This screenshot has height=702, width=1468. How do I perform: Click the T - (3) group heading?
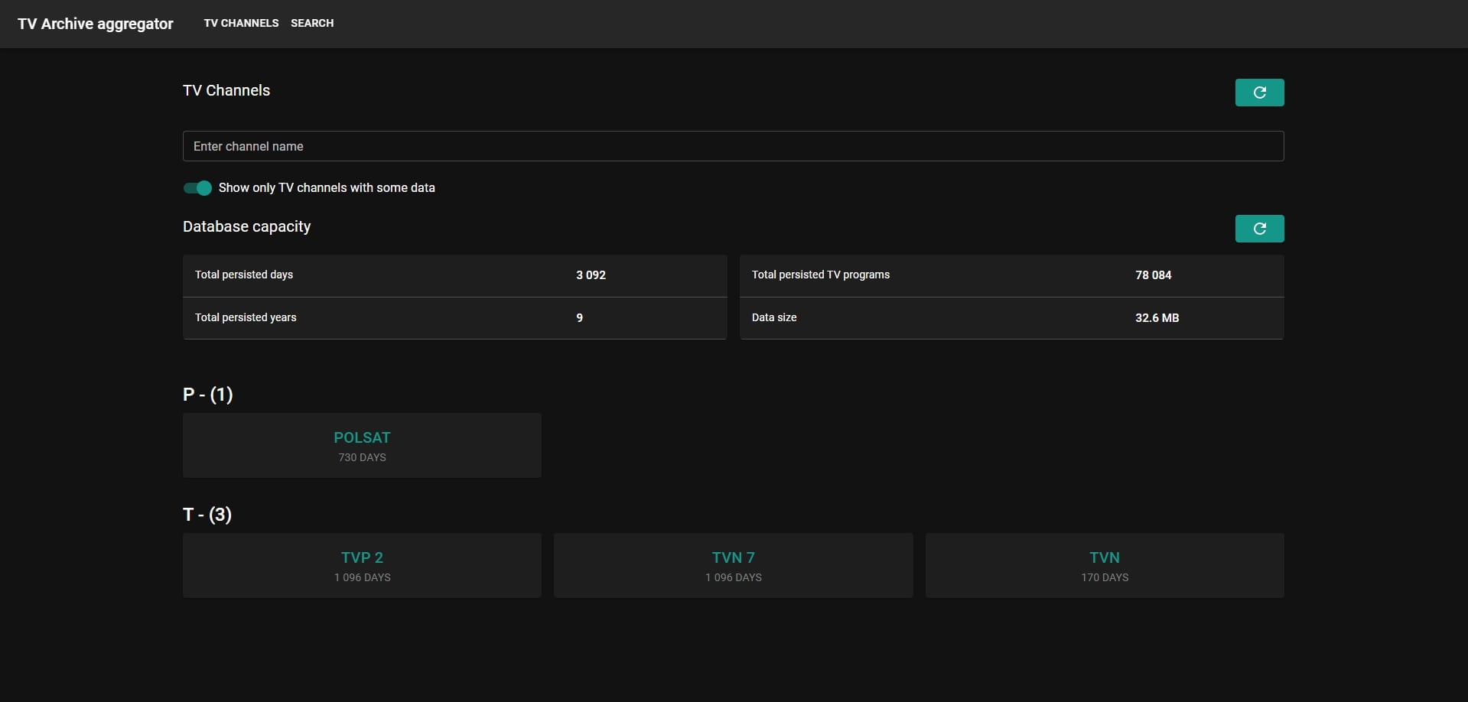pyautogui.click(x=207, y=515)
